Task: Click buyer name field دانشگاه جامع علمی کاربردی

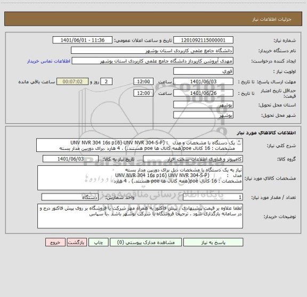Action: pyautogui.click(x=152, y=51)
